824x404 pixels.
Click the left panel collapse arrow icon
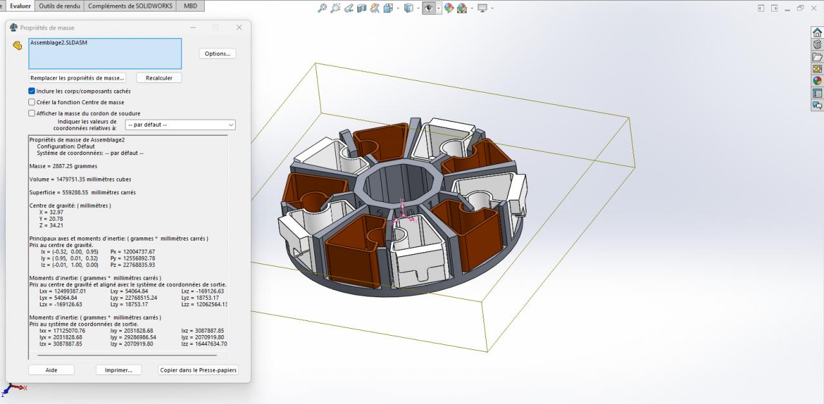(x=761, y=8)
